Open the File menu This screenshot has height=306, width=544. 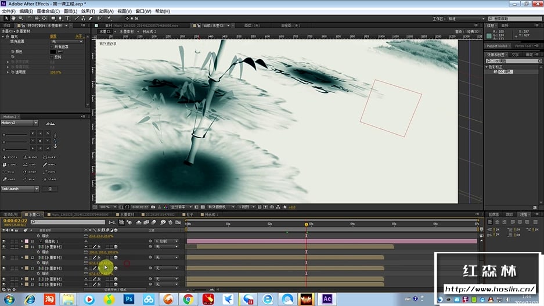8,11
